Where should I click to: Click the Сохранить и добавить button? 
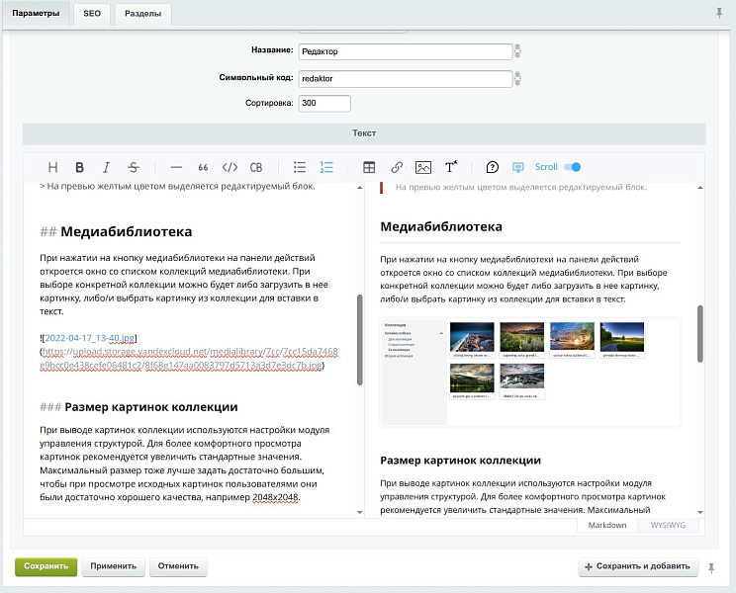click(x=637, y=567)
